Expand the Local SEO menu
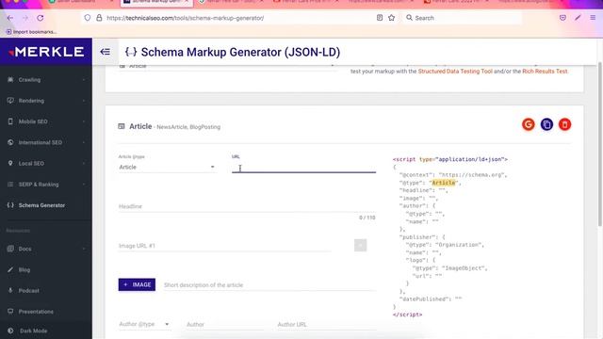 tap(46, 163)
